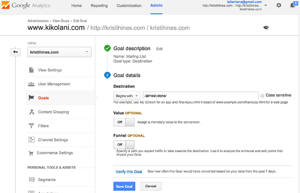Open the kristihines.com view dropdown

tap(60, 52)
